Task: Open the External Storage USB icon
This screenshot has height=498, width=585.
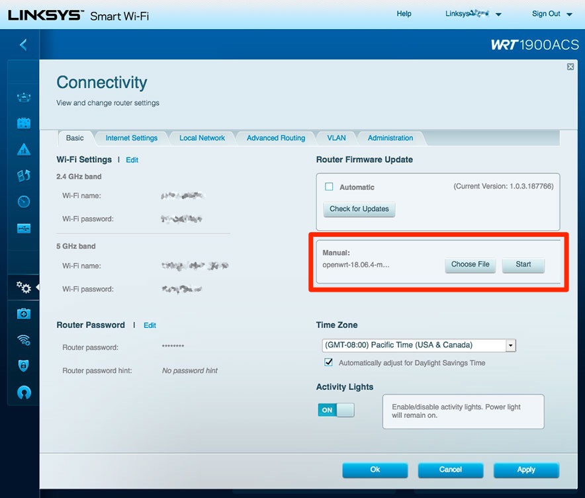Action: point(24,228)
